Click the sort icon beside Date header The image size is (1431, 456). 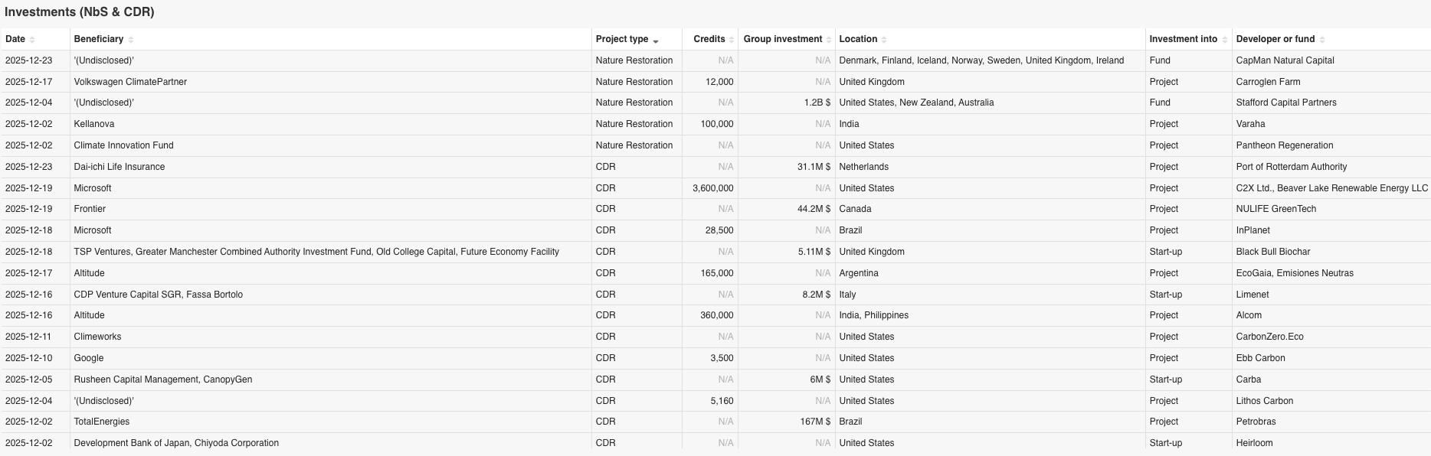click(32, 40)
